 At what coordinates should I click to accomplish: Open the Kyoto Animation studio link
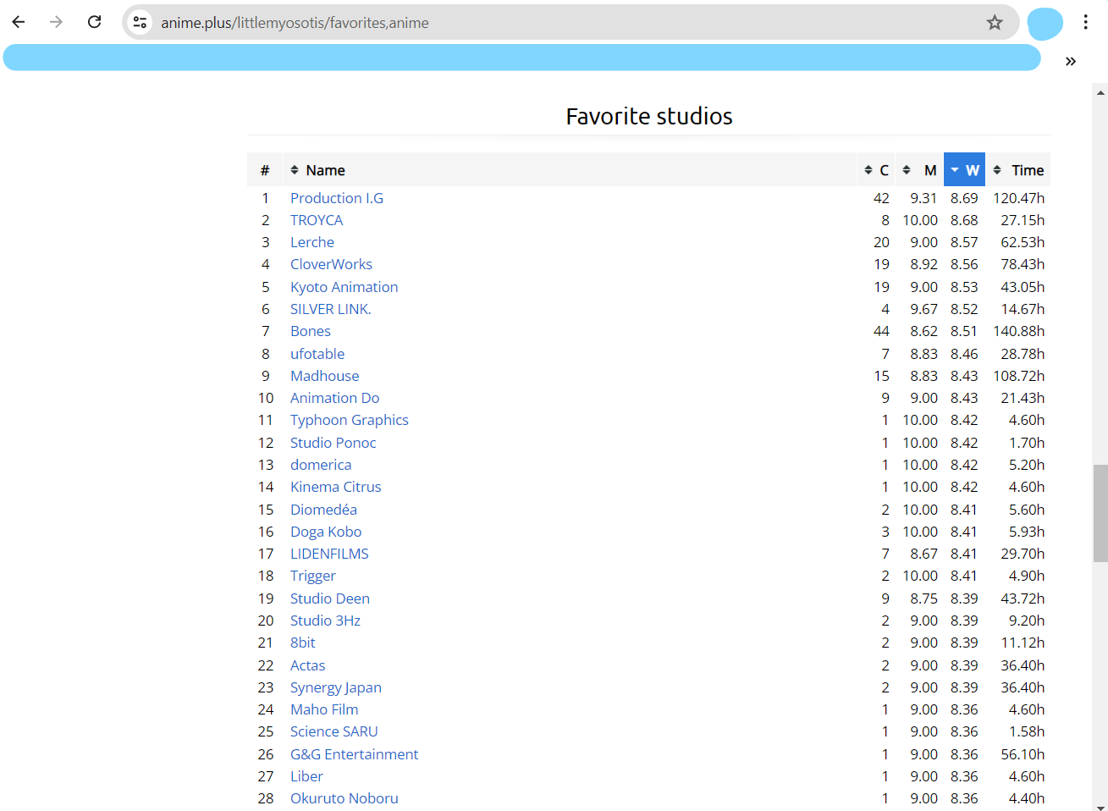coord(344,287)
